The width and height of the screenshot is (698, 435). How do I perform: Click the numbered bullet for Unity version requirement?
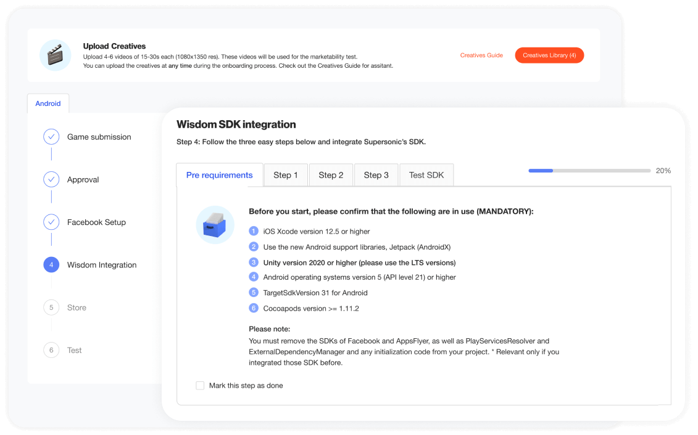[254, 262]
